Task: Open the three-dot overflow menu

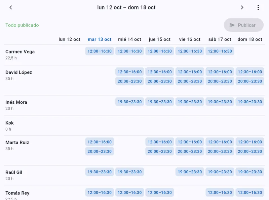Action: [258, 7]
